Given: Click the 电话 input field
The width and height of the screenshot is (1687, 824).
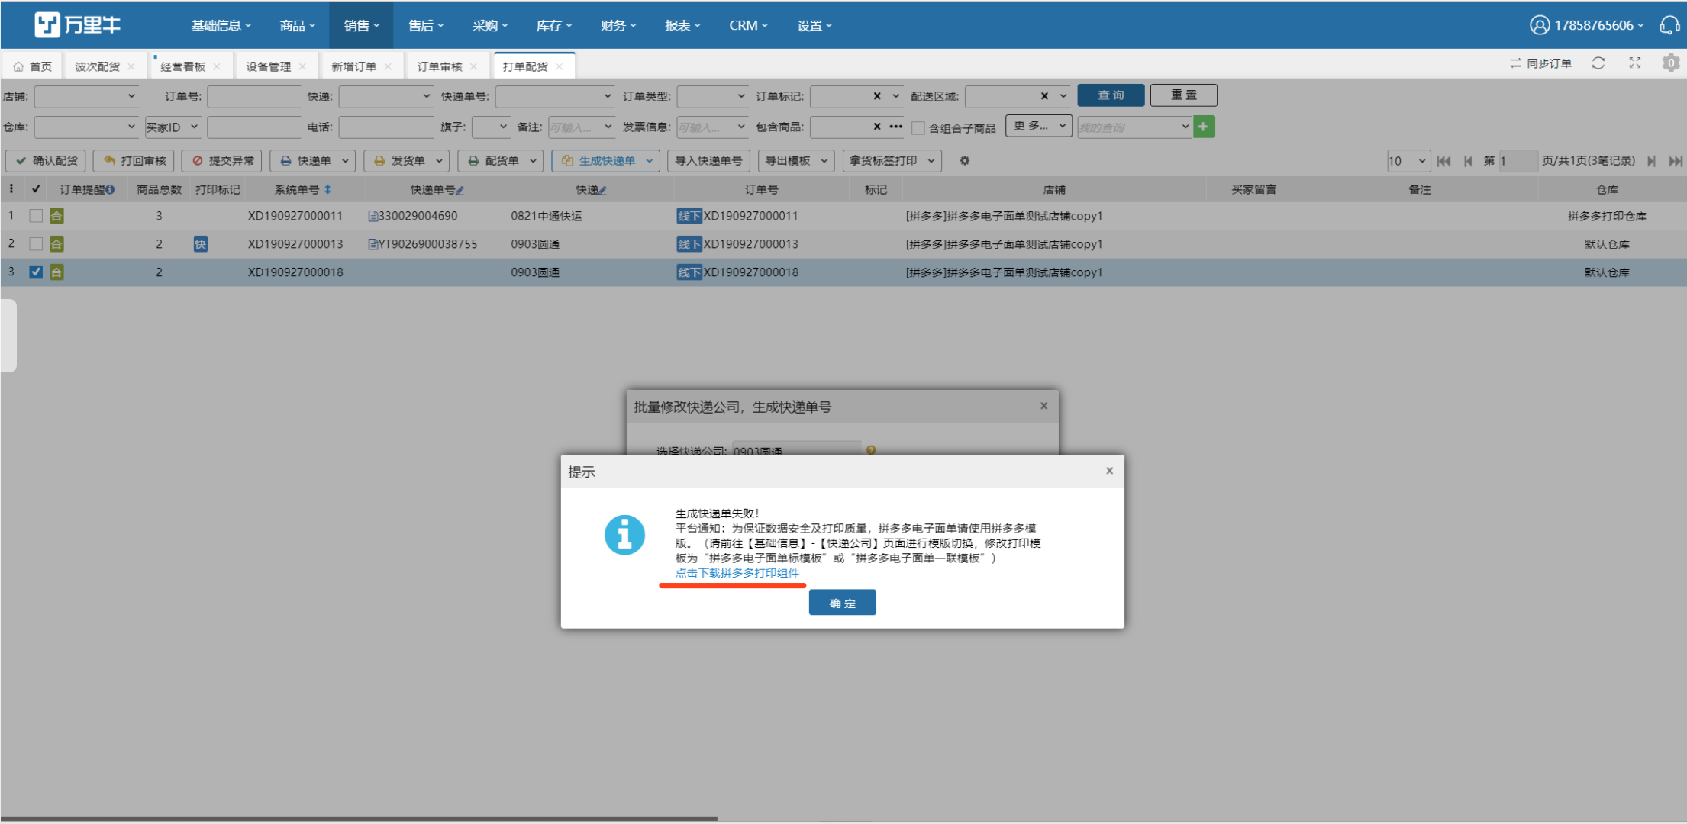Looking at the screenshot, I should [x=386, y=127].
